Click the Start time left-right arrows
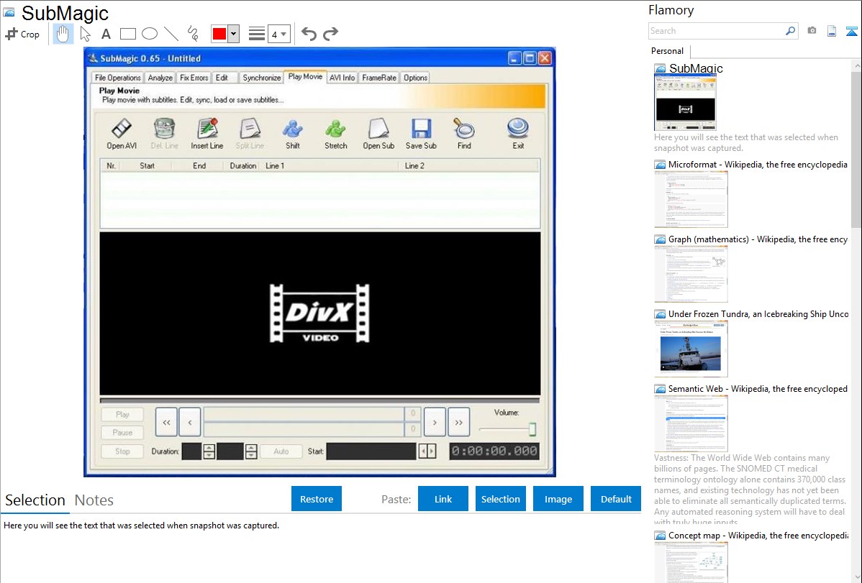This screenshot has height=583, width=862. tap(427, 451)
